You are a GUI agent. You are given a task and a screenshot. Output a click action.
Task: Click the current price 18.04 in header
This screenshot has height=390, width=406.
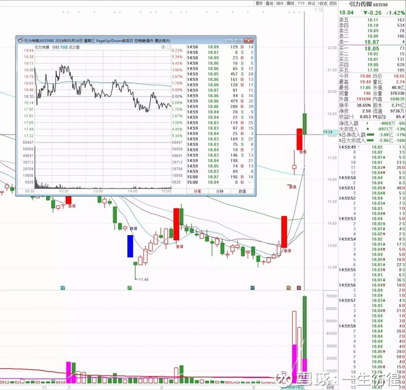coord(346,13)
